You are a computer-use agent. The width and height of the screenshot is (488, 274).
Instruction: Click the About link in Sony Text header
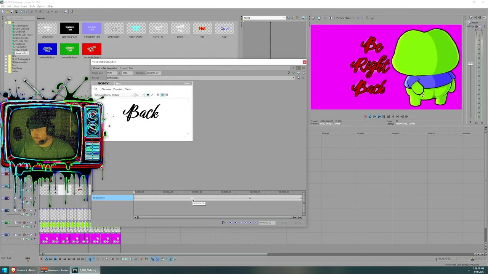pyautogui.click(x=186, y=83)
